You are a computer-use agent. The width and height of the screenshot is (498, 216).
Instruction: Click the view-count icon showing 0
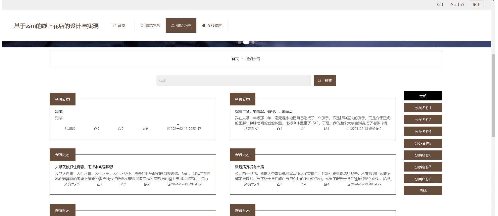144,129
